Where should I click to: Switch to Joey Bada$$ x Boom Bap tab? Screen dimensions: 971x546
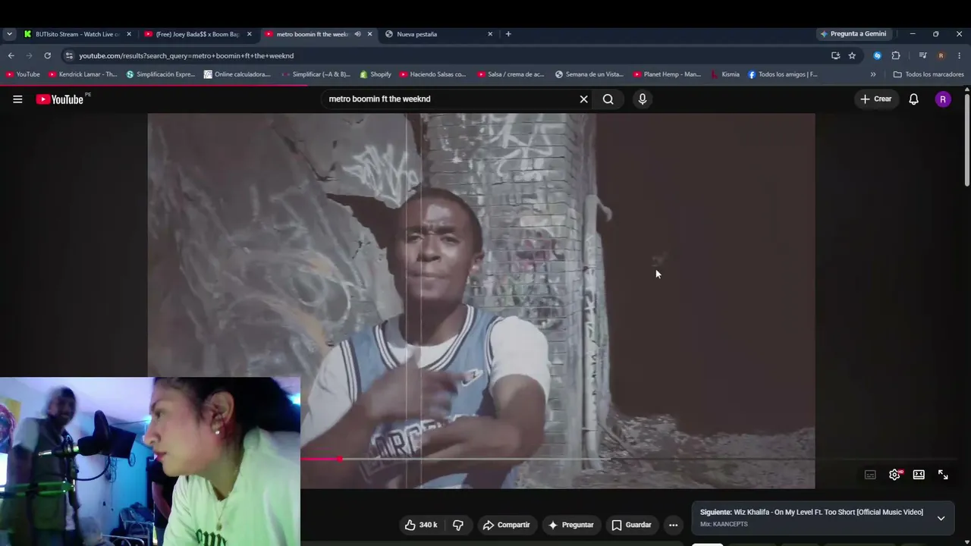(x=197, y=34)
